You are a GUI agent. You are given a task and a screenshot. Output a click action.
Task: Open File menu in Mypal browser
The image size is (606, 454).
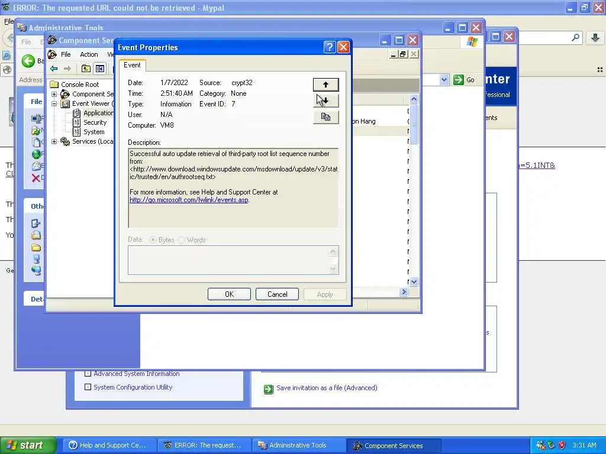pyautogui.click(x=8, y=21)
